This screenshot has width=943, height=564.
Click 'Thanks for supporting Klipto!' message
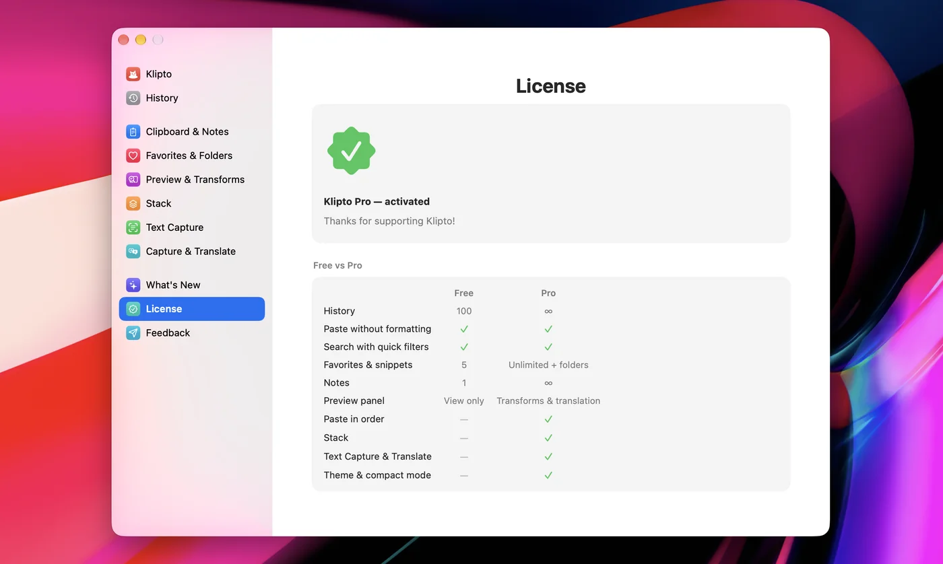click(389, 221)
